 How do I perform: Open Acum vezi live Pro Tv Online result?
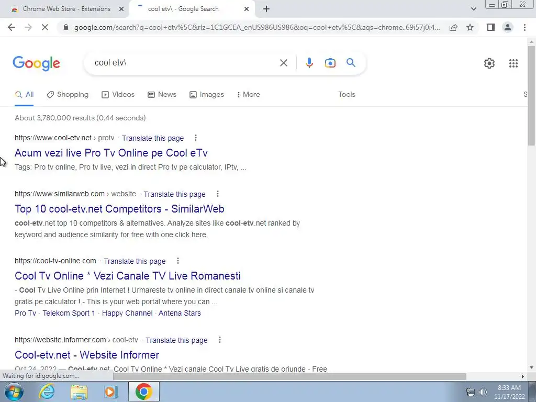111,153
